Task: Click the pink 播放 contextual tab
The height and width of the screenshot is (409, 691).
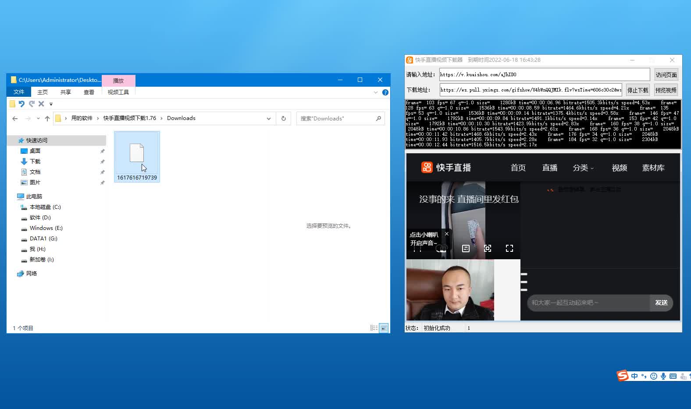Action: click(118, 81)
